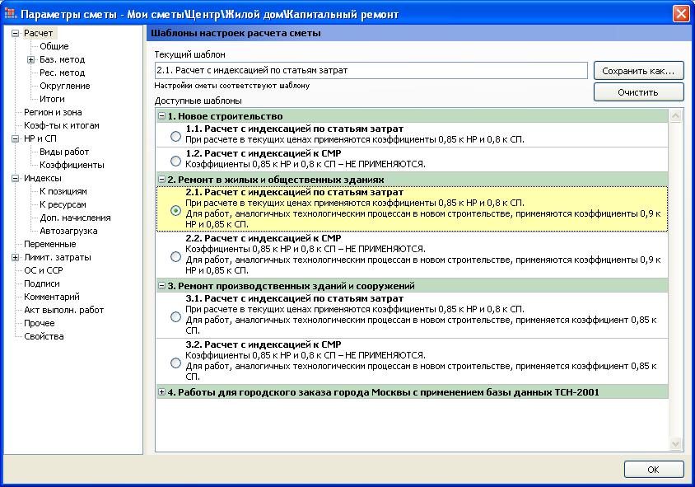Collapse group 1. Новое строительство
Image resolution: width=695 pixels, height=487 pixels.
pyautogui.click(x=161, y=116)
